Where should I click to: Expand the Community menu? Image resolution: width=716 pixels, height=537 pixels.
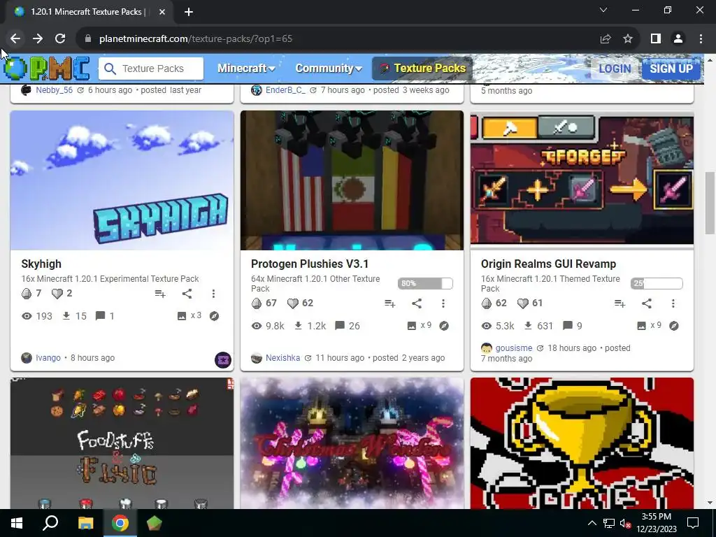329,69
